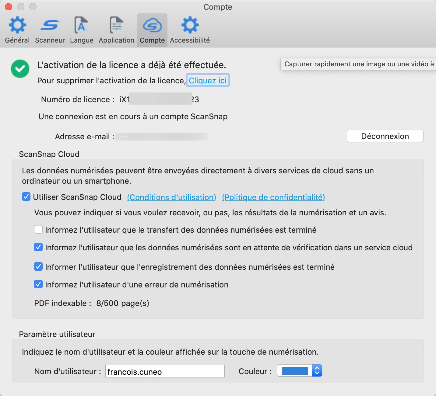Click the 'Capturer rapidement une image' tooltip

[358, 64]
